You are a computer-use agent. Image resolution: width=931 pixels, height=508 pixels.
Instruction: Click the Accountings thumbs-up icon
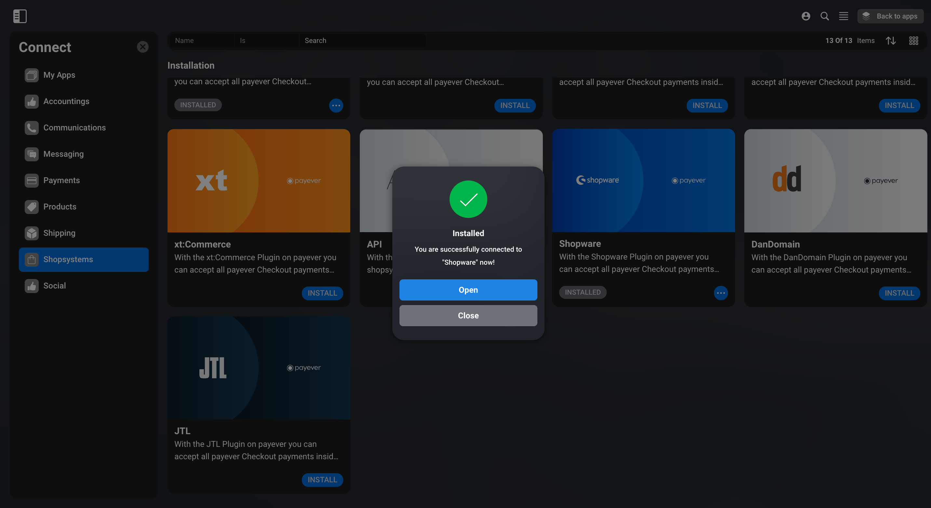32,101
